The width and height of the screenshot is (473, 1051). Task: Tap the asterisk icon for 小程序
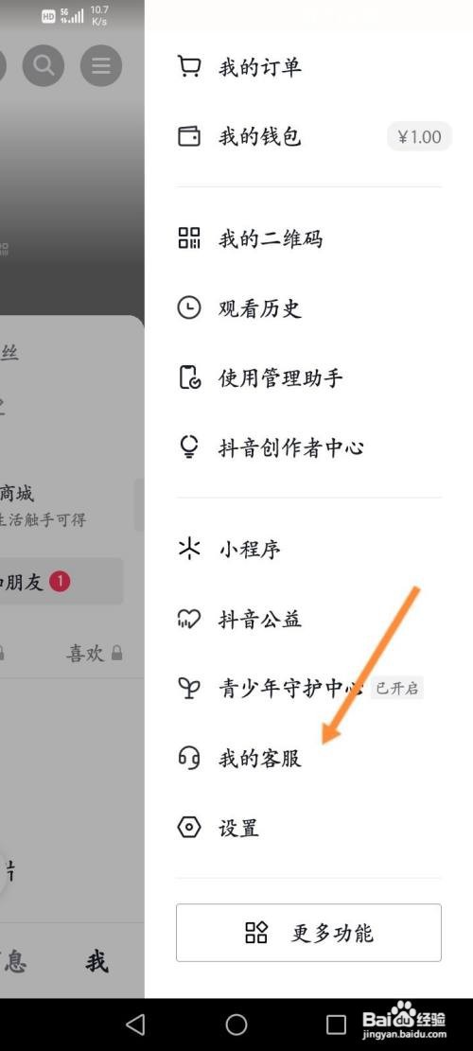click(189, 549)
